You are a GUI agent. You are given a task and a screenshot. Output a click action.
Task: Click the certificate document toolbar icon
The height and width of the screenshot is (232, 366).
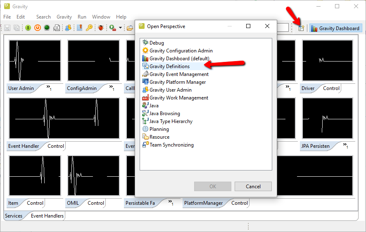tap(80, 28)
